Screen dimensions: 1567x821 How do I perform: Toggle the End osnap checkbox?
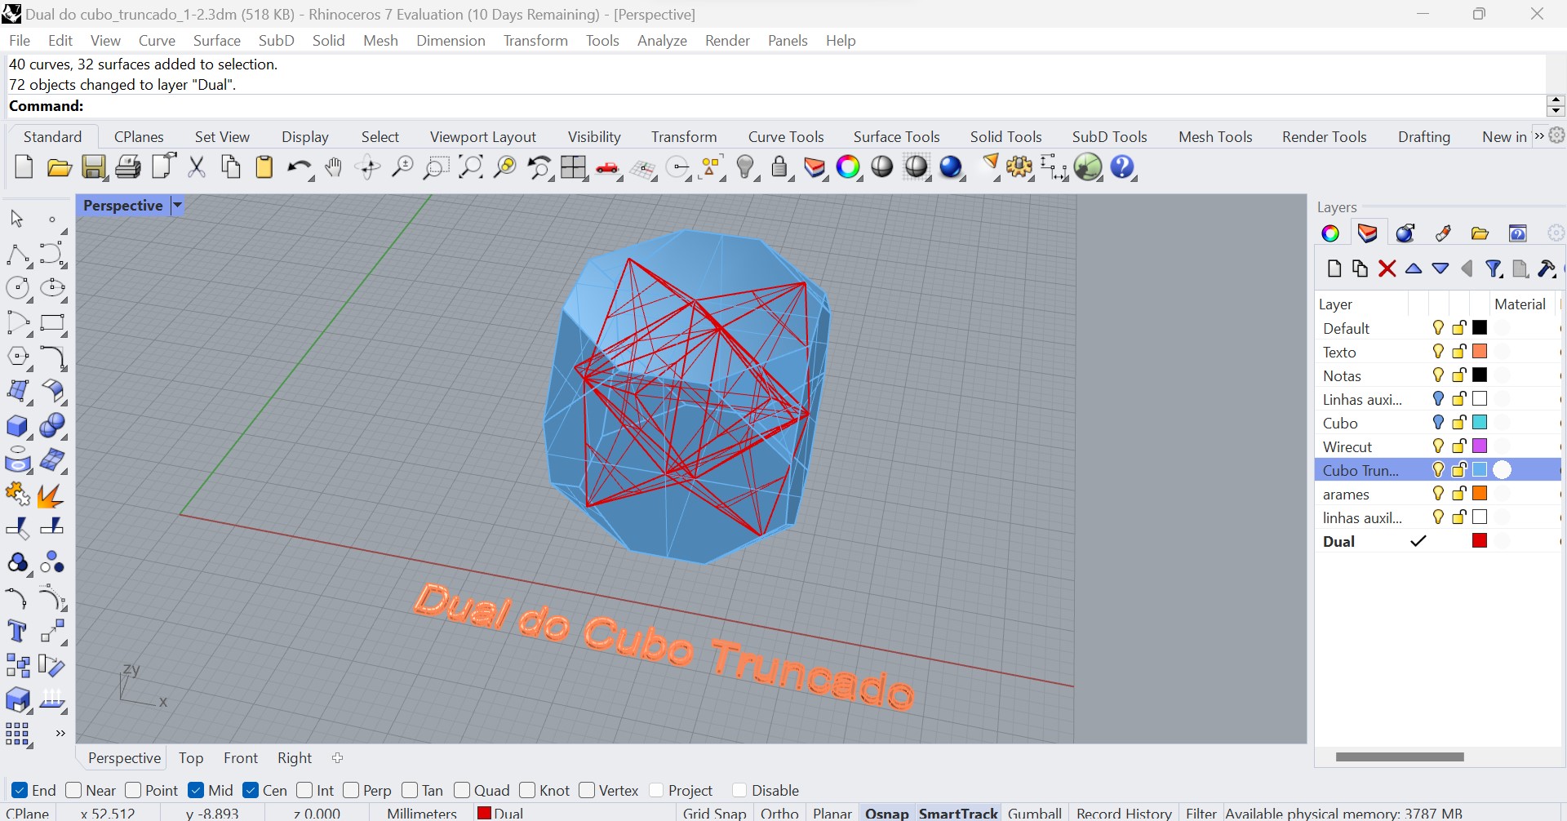[x=20, y=790]
